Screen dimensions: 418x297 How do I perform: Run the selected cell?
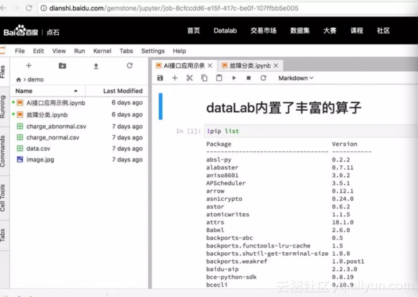pyautogui.click(x=234, y=78)
